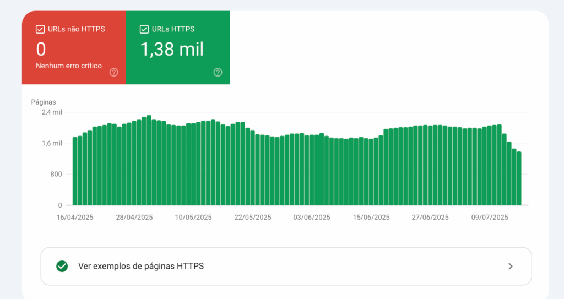Click the 2,4 mil y-axis label

(x=52, y=112)
